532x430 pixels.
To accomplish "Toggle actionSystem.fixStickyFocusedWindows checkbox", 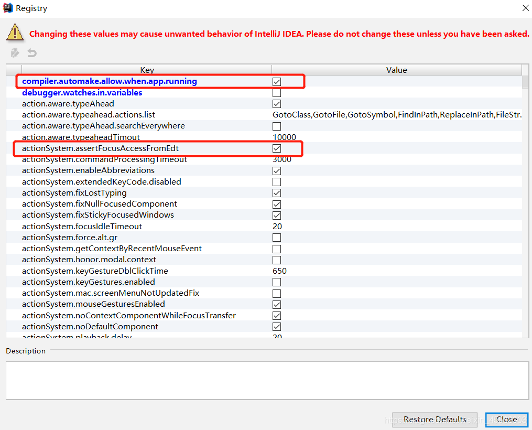I will tap(277, 216).
